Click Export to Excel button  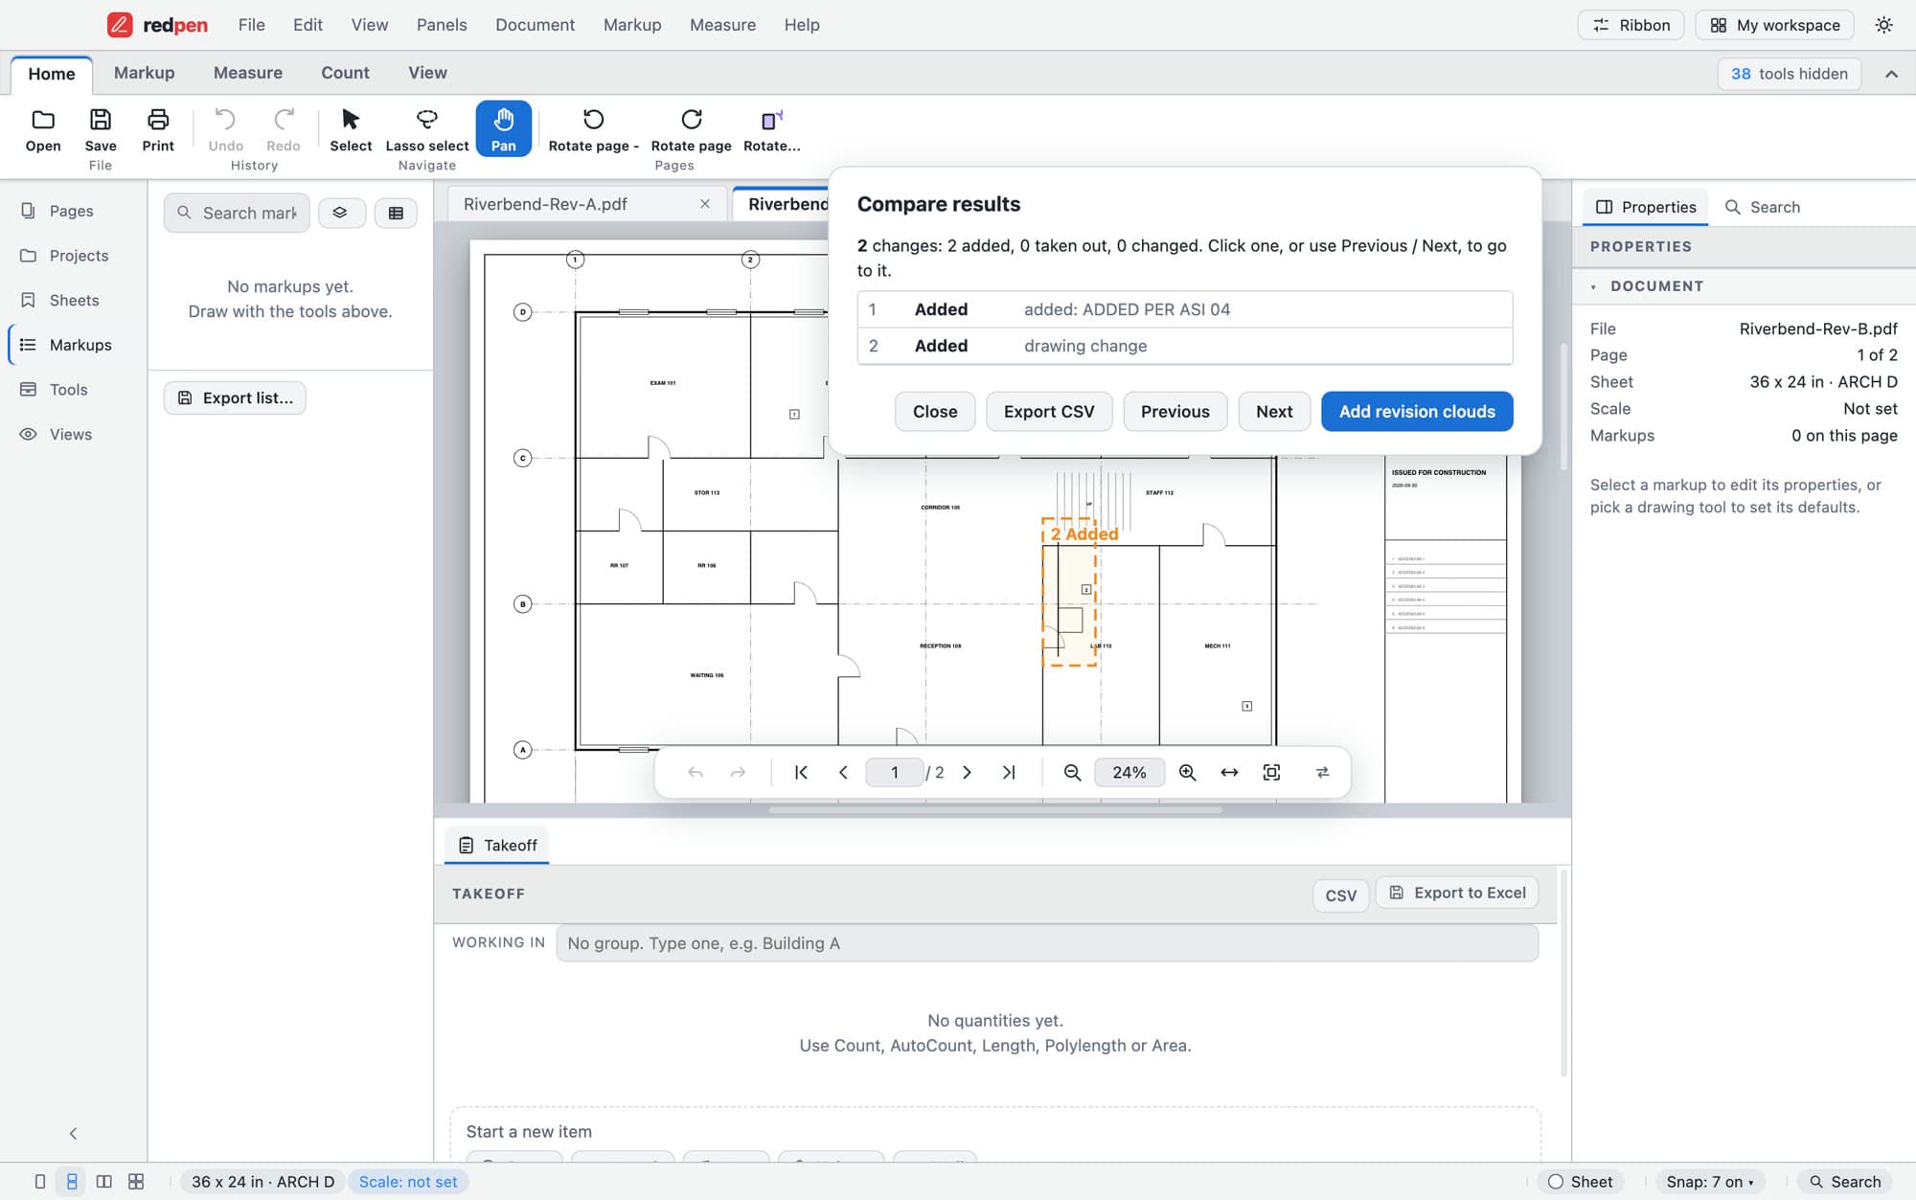[1457, 893]
